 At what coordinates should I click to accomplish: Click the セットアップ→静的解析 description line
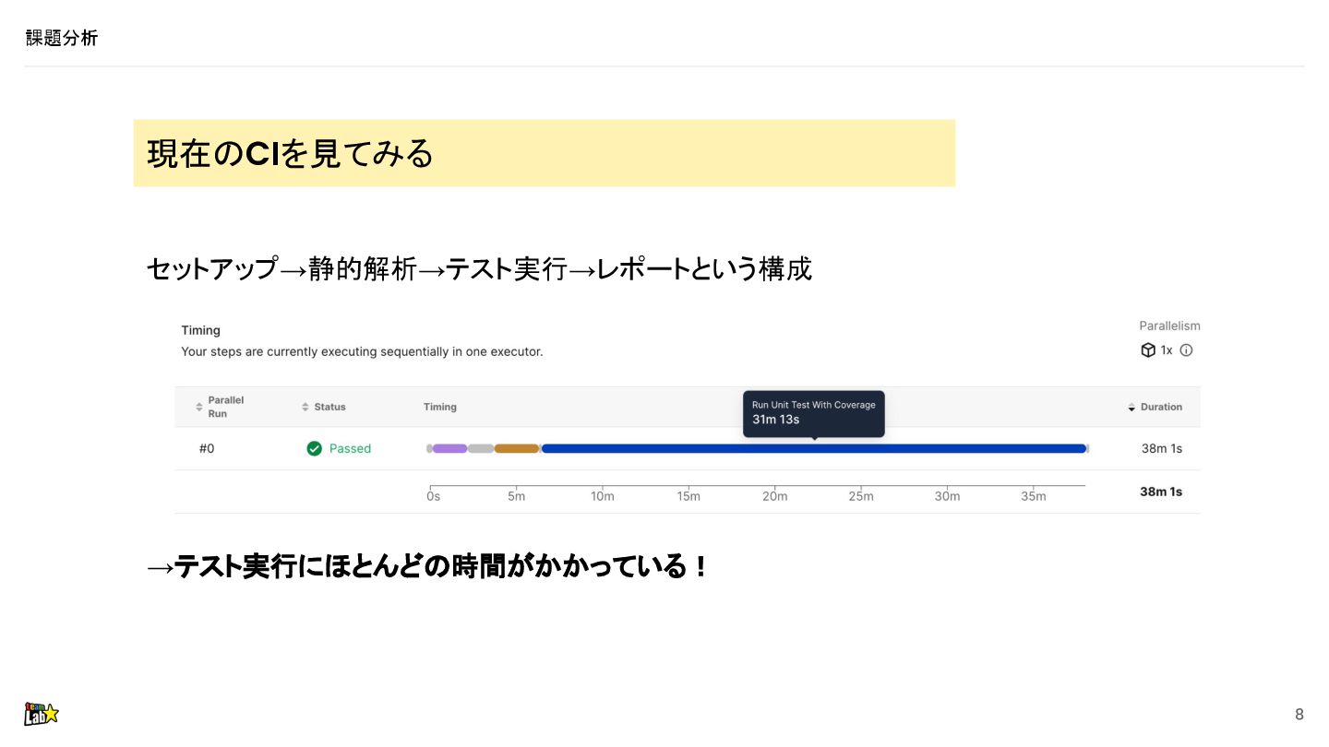coord(479,268)
